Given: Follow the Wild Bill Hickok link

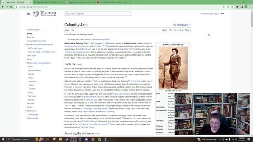Looking at the screenshot, I should (84, 49).
